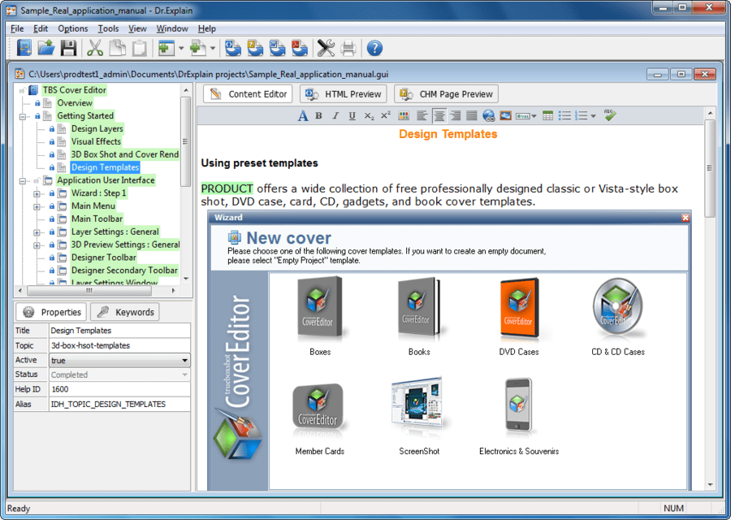Open the Active property dropdown
731x520 pixels.
click(185, 360)
